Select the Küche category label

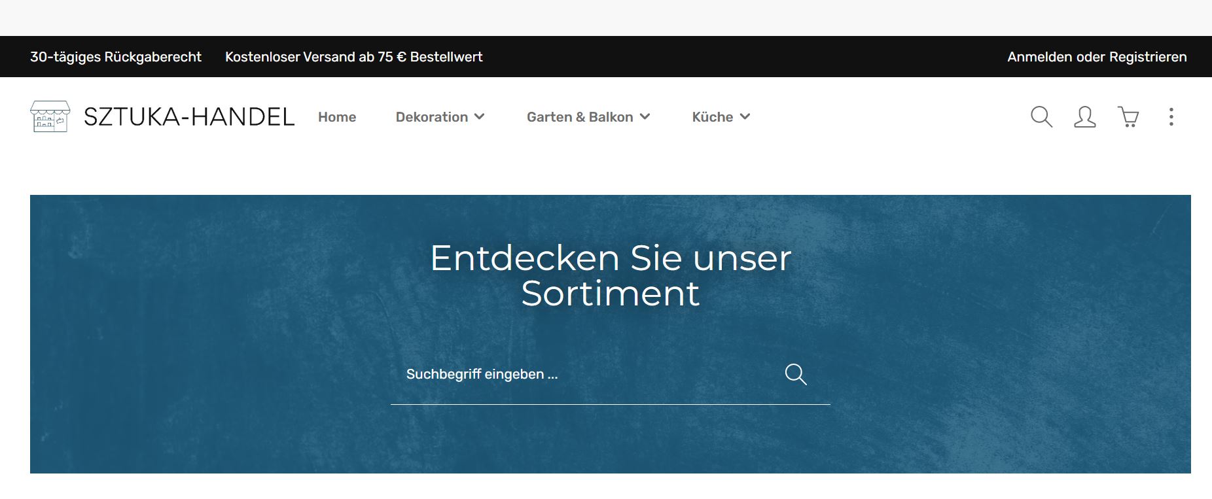(712, 117)
